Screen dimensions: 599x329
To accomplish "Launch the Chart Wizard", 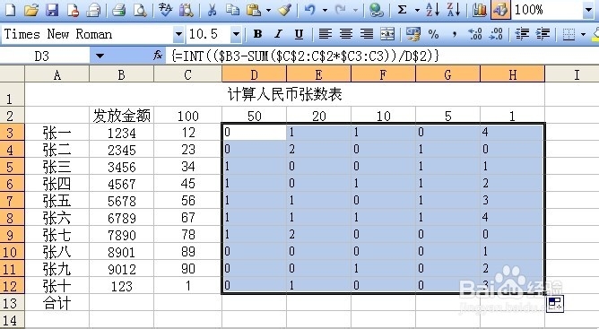I will click(x=479, y=10).
